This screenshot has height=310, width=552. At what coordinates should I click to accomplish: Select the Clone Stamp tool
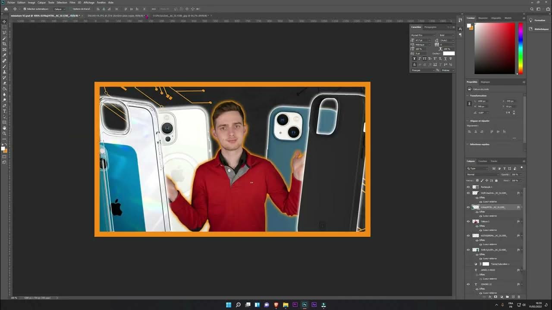pyautogui.click(x=4, y=72)
